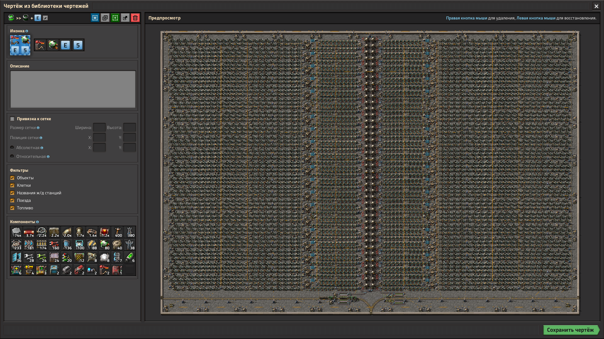Screen dimensions: 604x339
Task: Click the Высота grid height field
Action: coord(130,127)
